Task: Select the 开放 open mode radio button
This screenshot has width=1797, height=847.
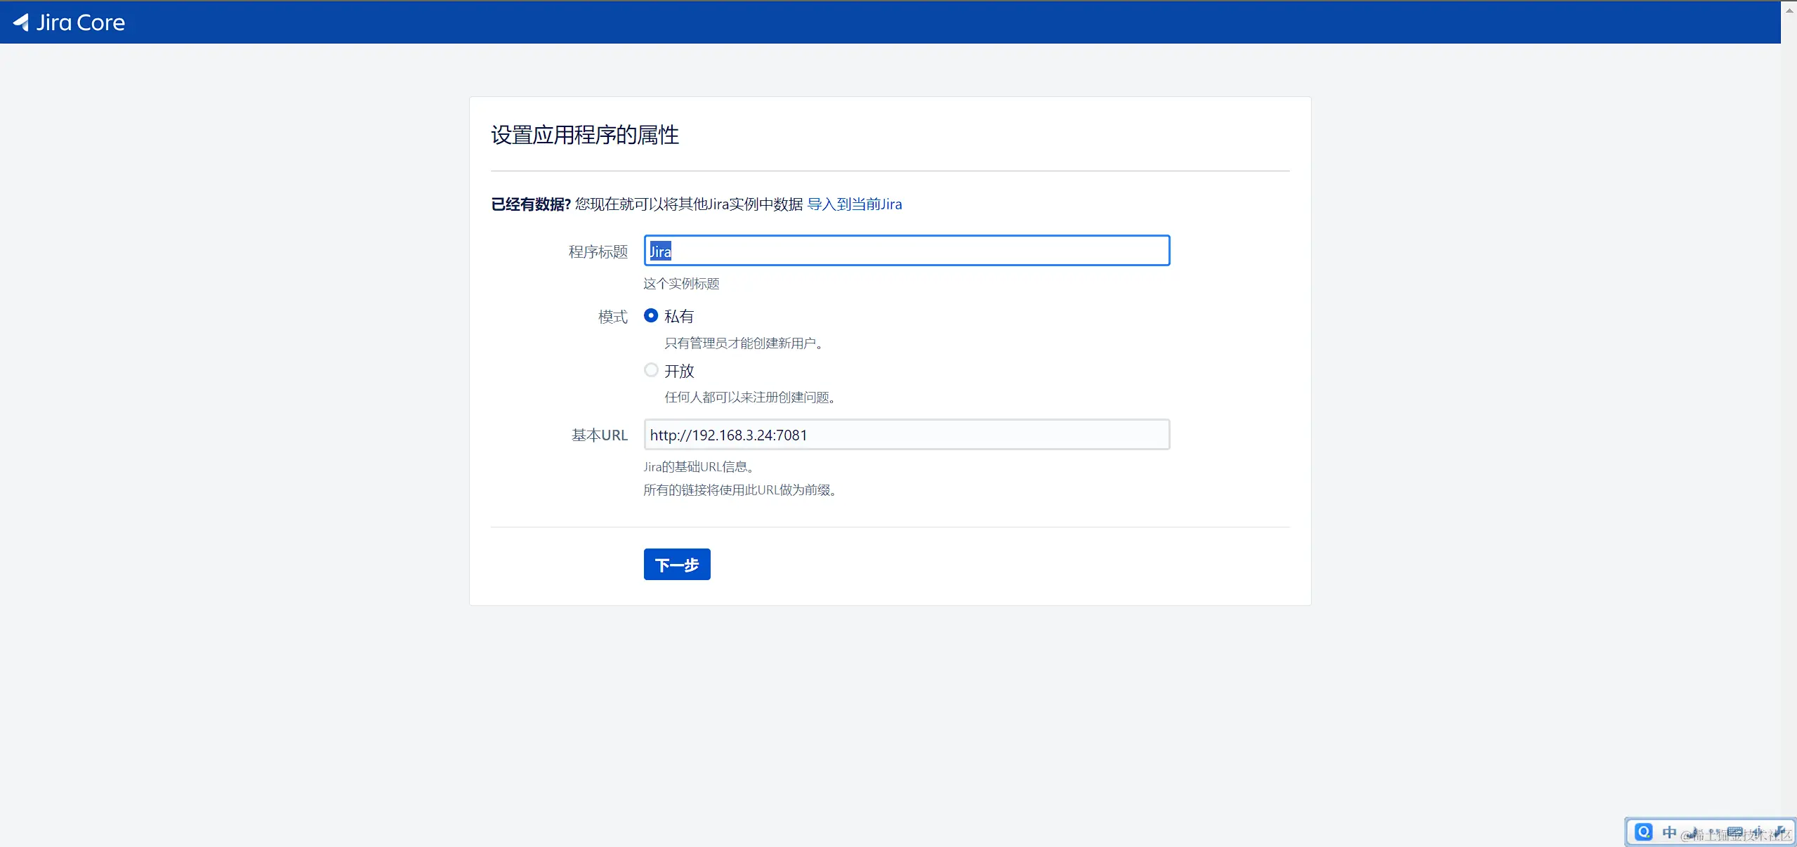Action: 651,370
